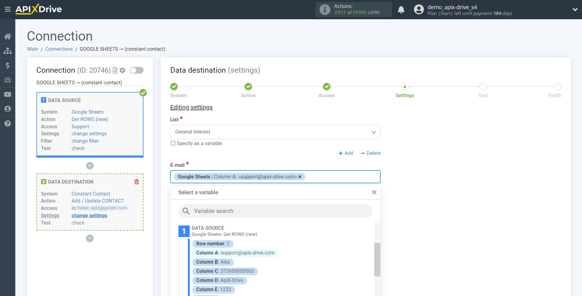Click the actions info icon
This screenshot has width=582, height=296.
click(325, 9)
